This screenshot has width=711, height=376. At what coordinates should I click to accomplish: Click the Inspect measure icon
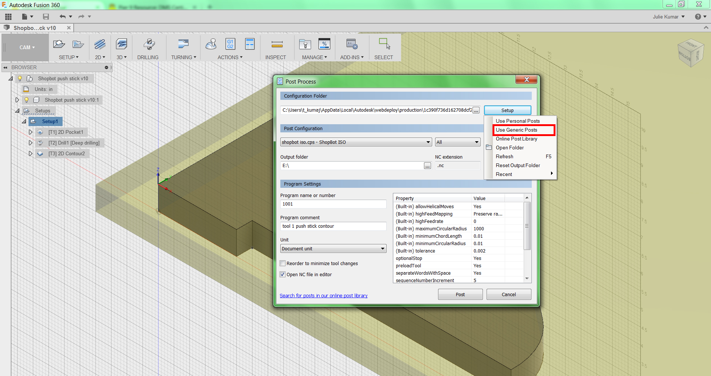(x=277, y=45)
